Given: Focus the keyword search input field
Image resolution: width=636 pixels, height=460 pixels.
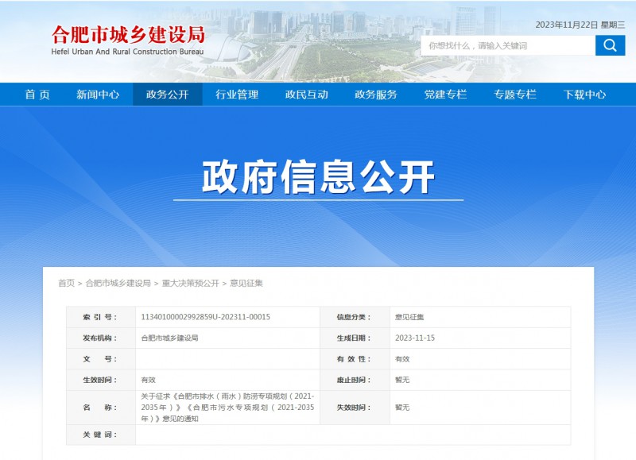Looking at the screenshot, I should click(x=508, y=45).
